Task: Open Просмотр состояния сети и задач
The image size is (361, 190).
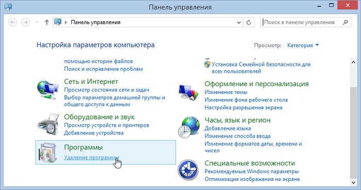Action: pyautogui.click(x=107, y=90)
